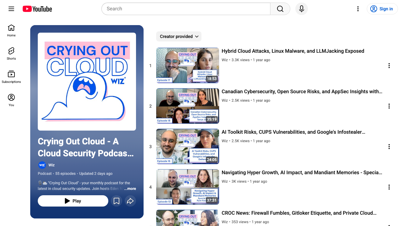This screenshot has height=226, width=403.
Task: Go to the YouTube logo home
Action: 37,9
